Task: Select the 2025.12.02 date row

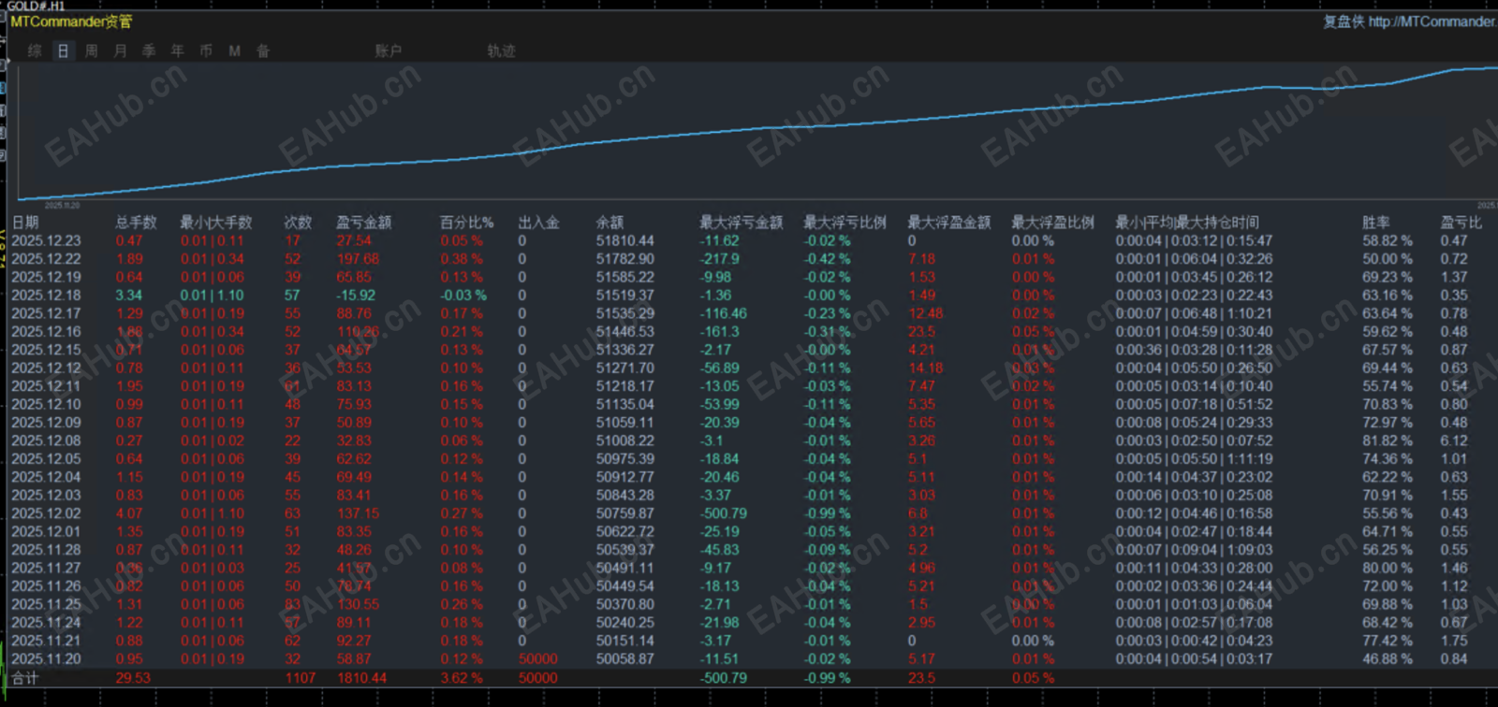Action: [46, 513]
